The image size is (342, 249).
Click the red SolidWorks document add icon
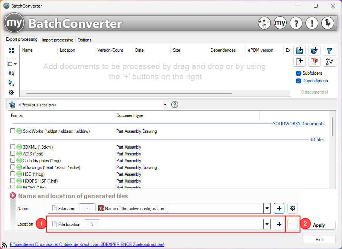[314, 62]
